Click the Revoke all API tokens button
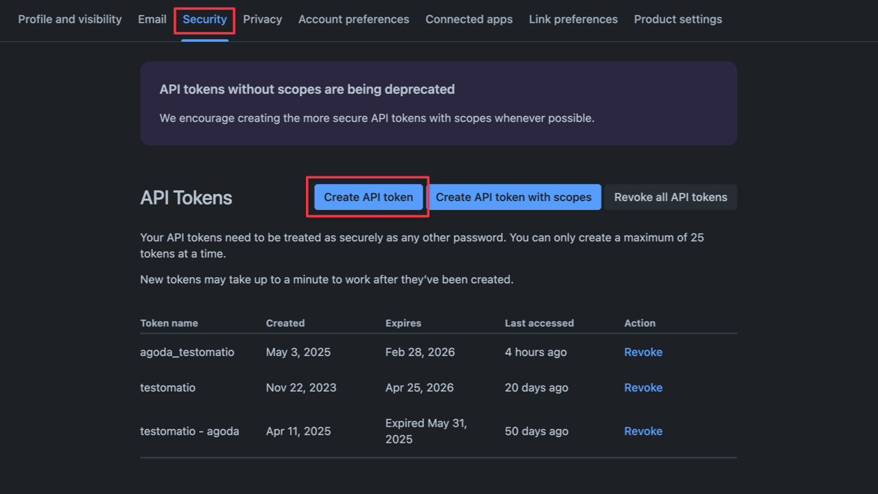Screen dimensions: 878x494 (x=670, y=197)
